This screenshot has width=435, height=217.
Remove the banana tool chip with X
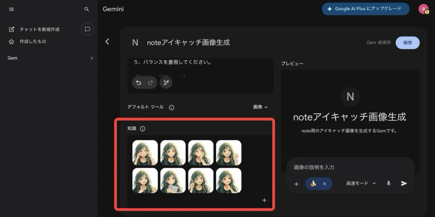[x=325, y=184]
